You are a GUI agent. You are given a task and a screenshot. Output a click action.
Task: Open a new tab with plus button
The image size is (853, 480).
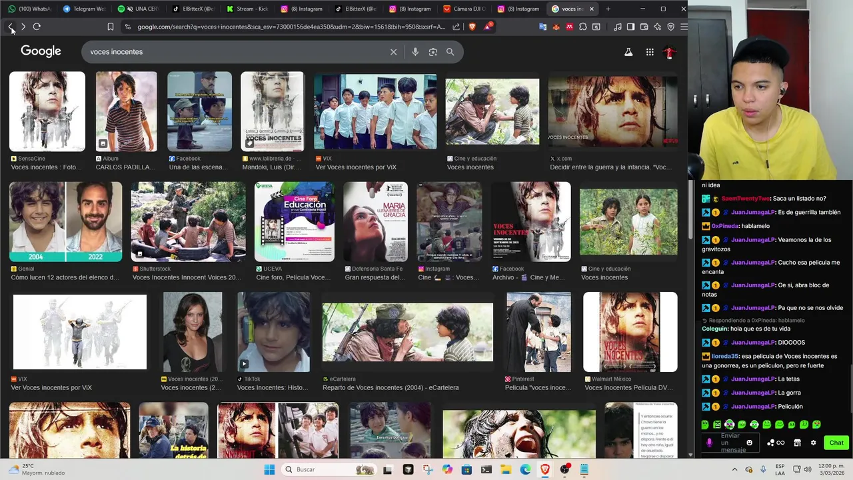608,9
